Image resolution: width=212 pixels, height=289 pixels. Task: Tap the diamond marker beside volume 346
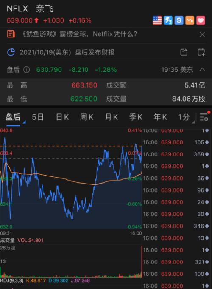click(x=207, y=226)
